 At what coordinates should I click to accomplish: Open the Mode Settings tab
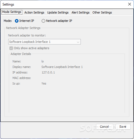pos(12,12)
